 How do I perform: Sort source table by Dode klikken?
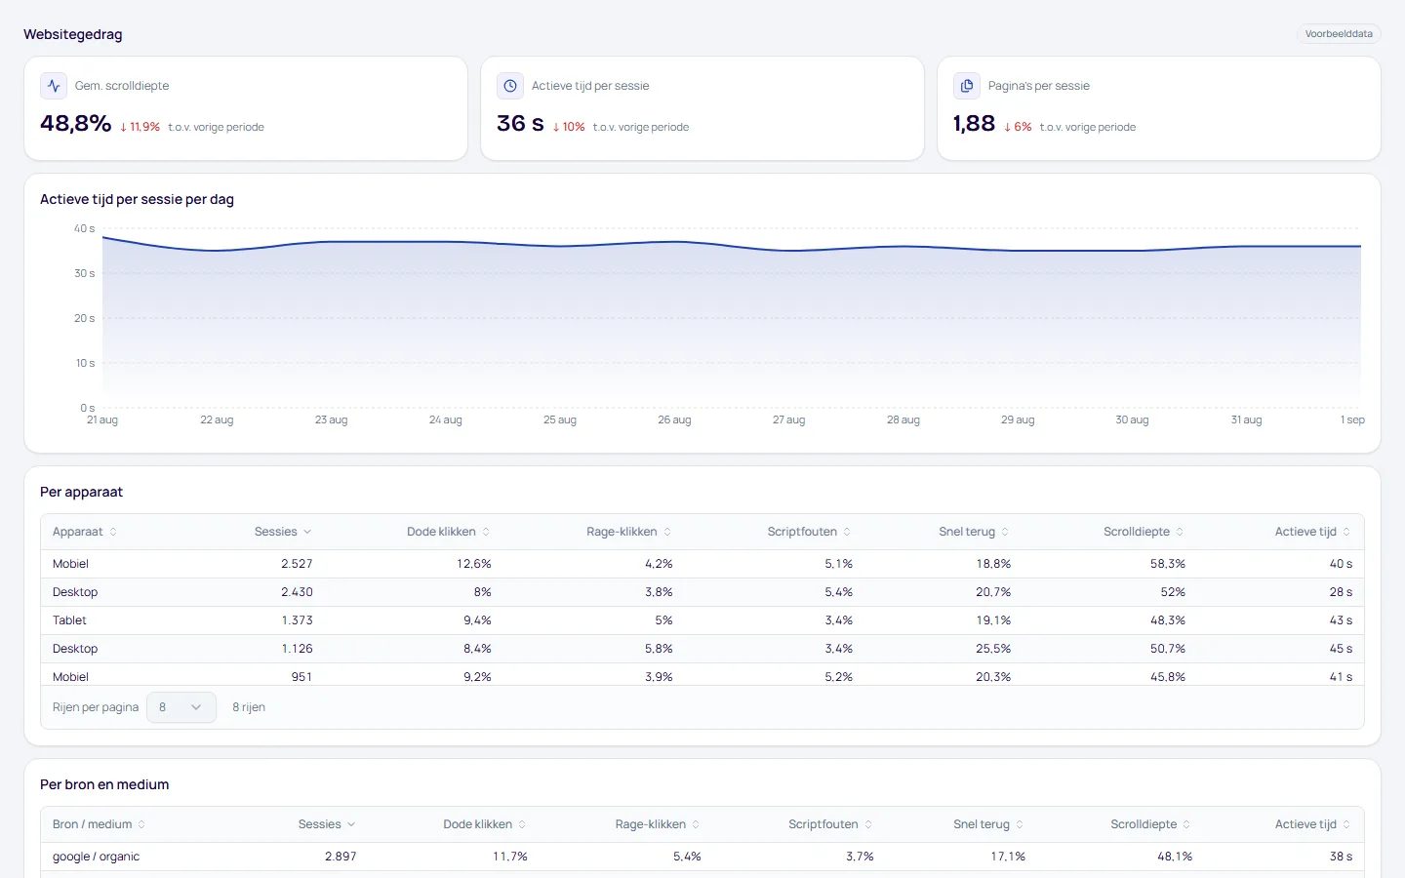tap(485, 824)
